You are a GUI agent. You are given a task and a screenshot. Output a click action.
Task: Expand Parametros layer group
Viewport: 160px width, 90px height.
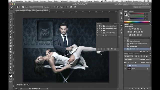coord(128,66)
